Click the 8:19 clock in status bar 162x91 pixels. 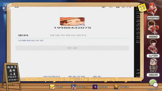[127, 7]
